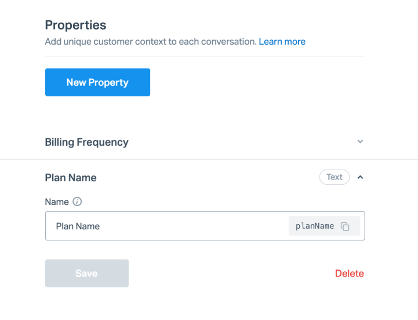This screenshot has width=418, height=320.
Task: Click the planName key chip
Action: click(x=324, y=226)
